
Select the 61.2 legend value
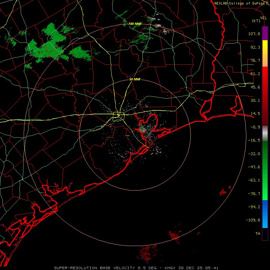[255, 74]
